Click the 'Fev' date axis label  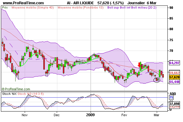[x=124, y=115]
